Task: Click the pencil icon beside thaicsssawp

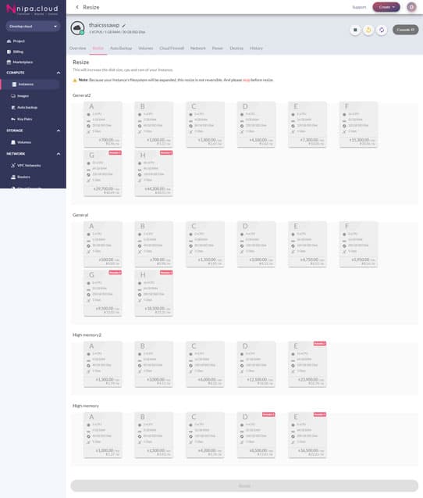Action: coord(123,25)
